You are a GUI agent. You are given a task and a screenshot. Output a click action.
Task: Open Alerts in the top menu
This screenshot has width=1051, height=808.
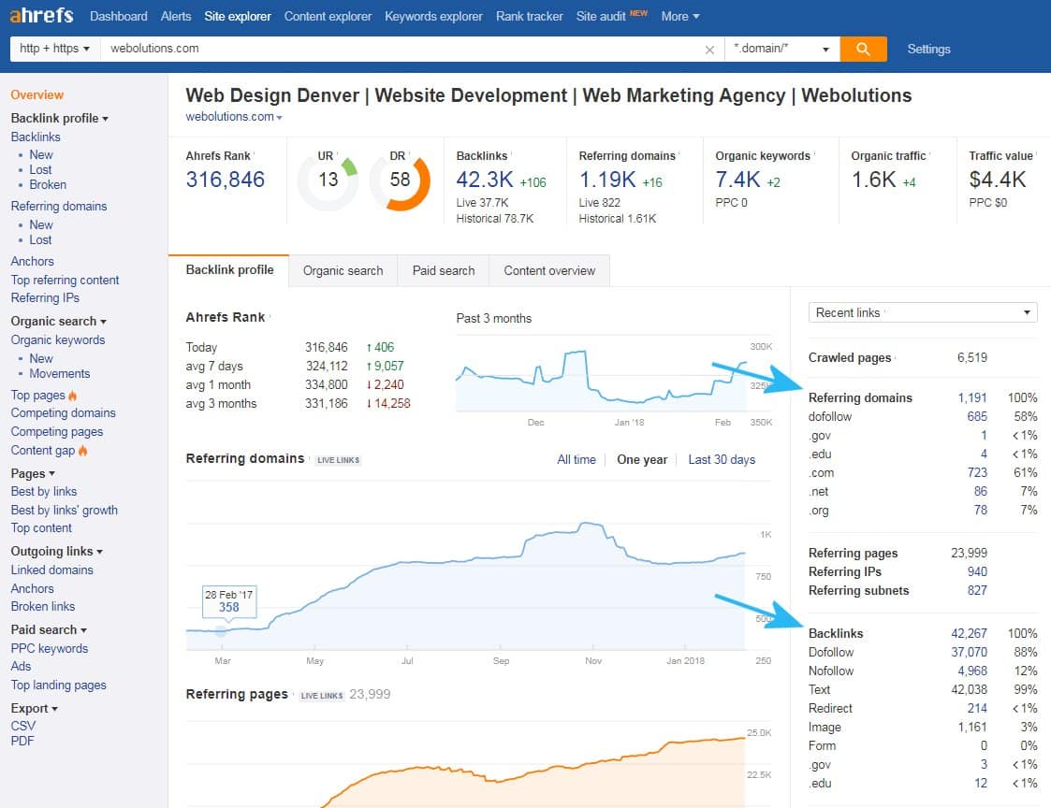tap(176, 16)
